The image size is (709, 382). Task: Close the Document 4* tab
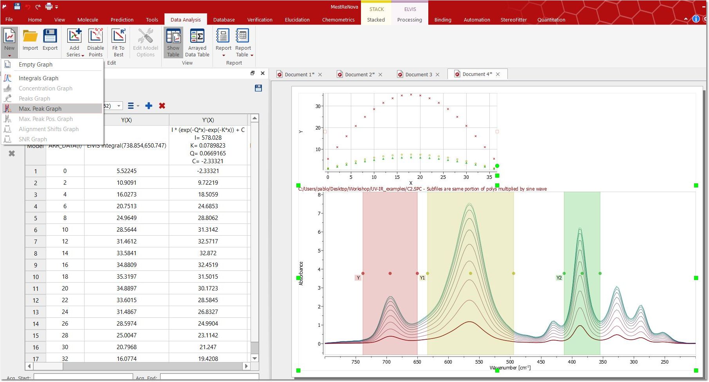click(498, 74)
